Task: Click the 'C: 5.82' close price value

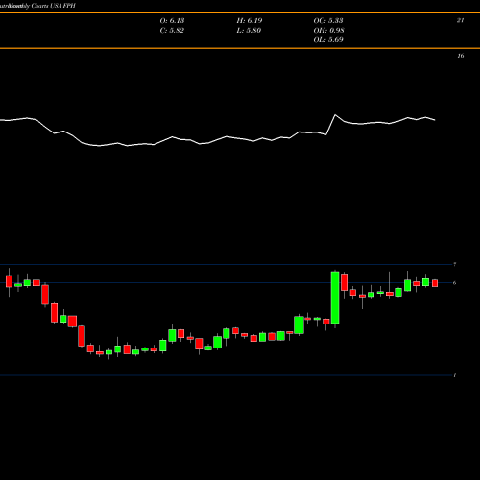Action: click(172, 30)
